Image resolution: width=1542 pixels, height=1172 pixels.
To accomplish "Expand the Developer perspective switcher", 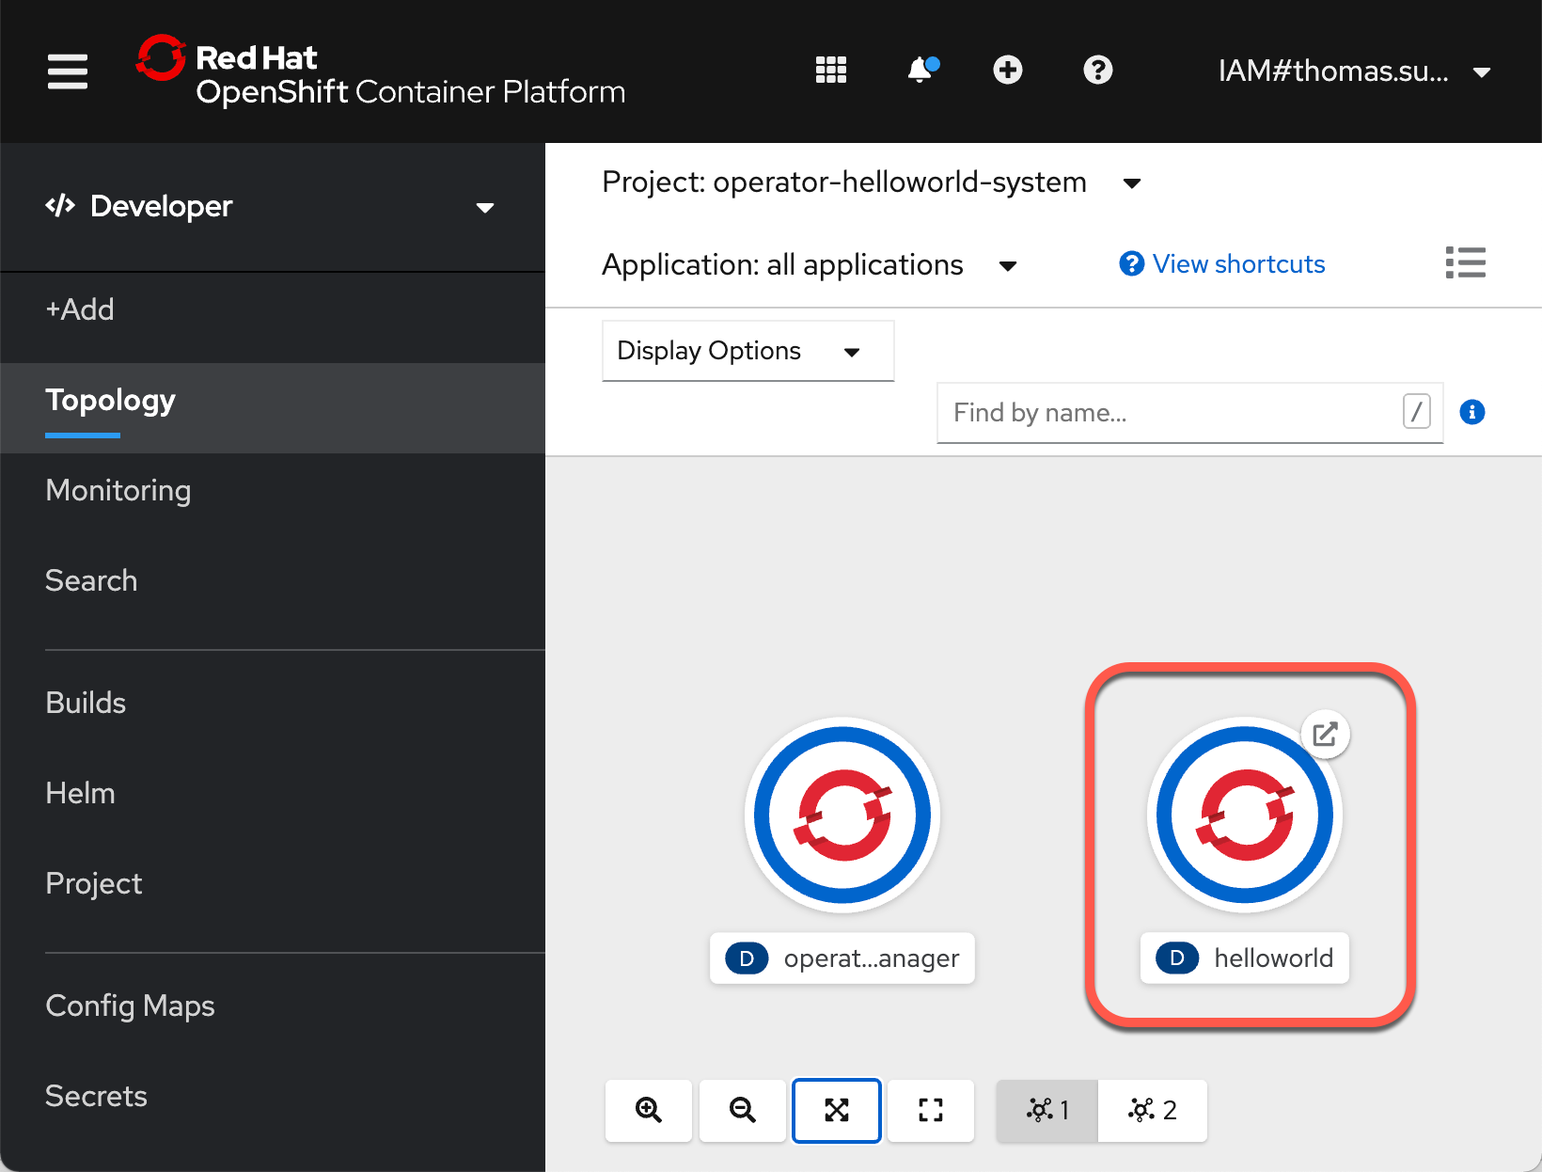I will click(271, 207).
